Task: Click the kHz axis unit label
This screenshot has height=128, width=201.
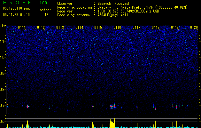Action: pyautogui.click(x=3, y=26)
